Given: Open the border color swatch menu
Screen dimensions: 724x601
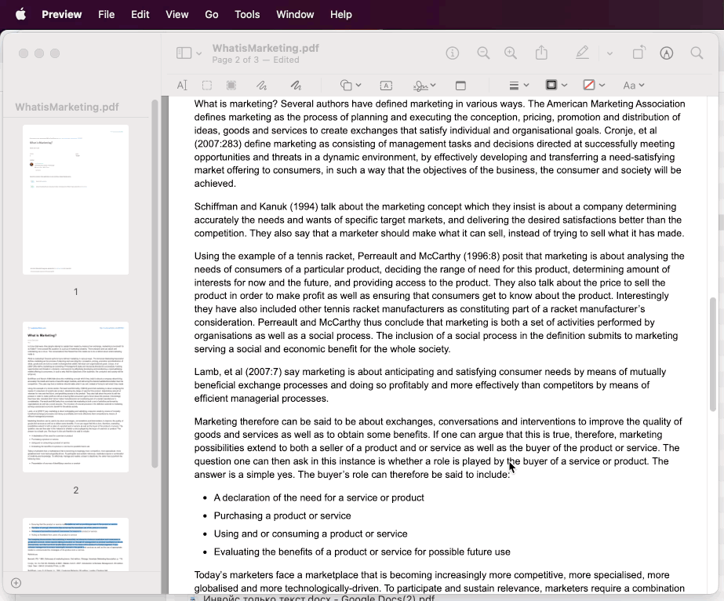Looking at the screenshot, I should [555, 86].
